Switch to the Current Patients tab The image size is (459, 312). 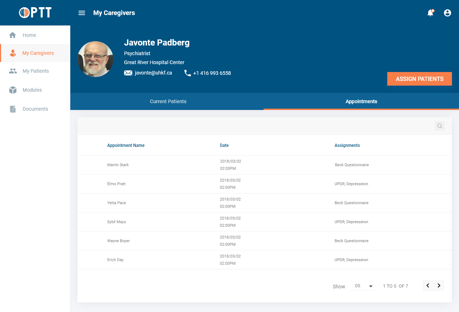point(168,101)
